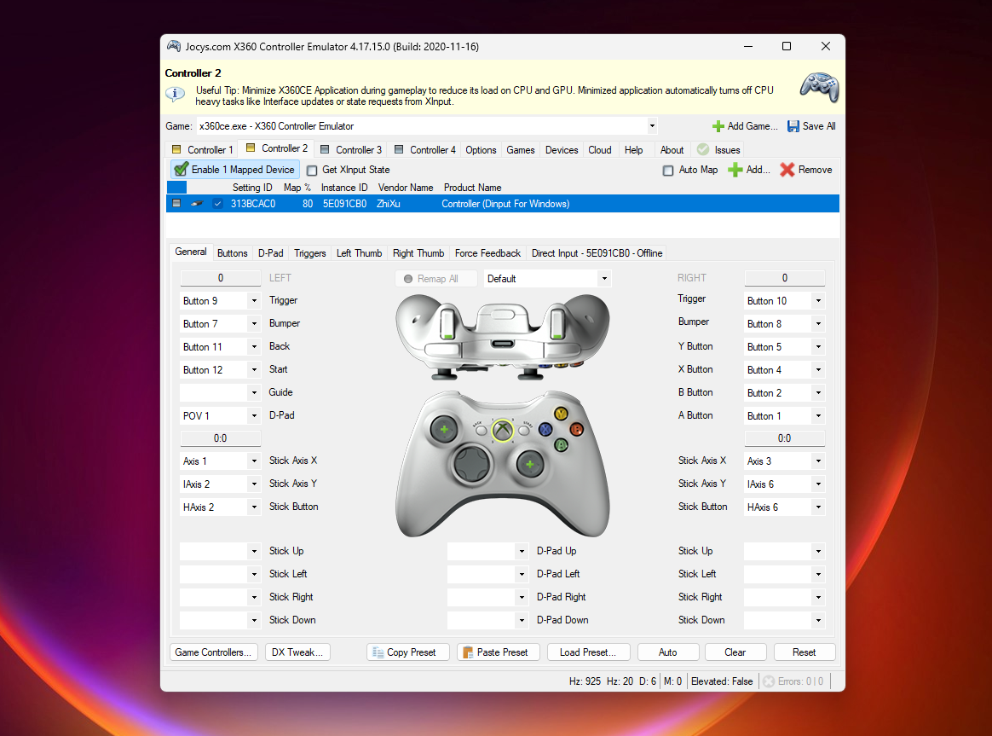
Task: Click the B button on controller image
Action: (576, 430)
